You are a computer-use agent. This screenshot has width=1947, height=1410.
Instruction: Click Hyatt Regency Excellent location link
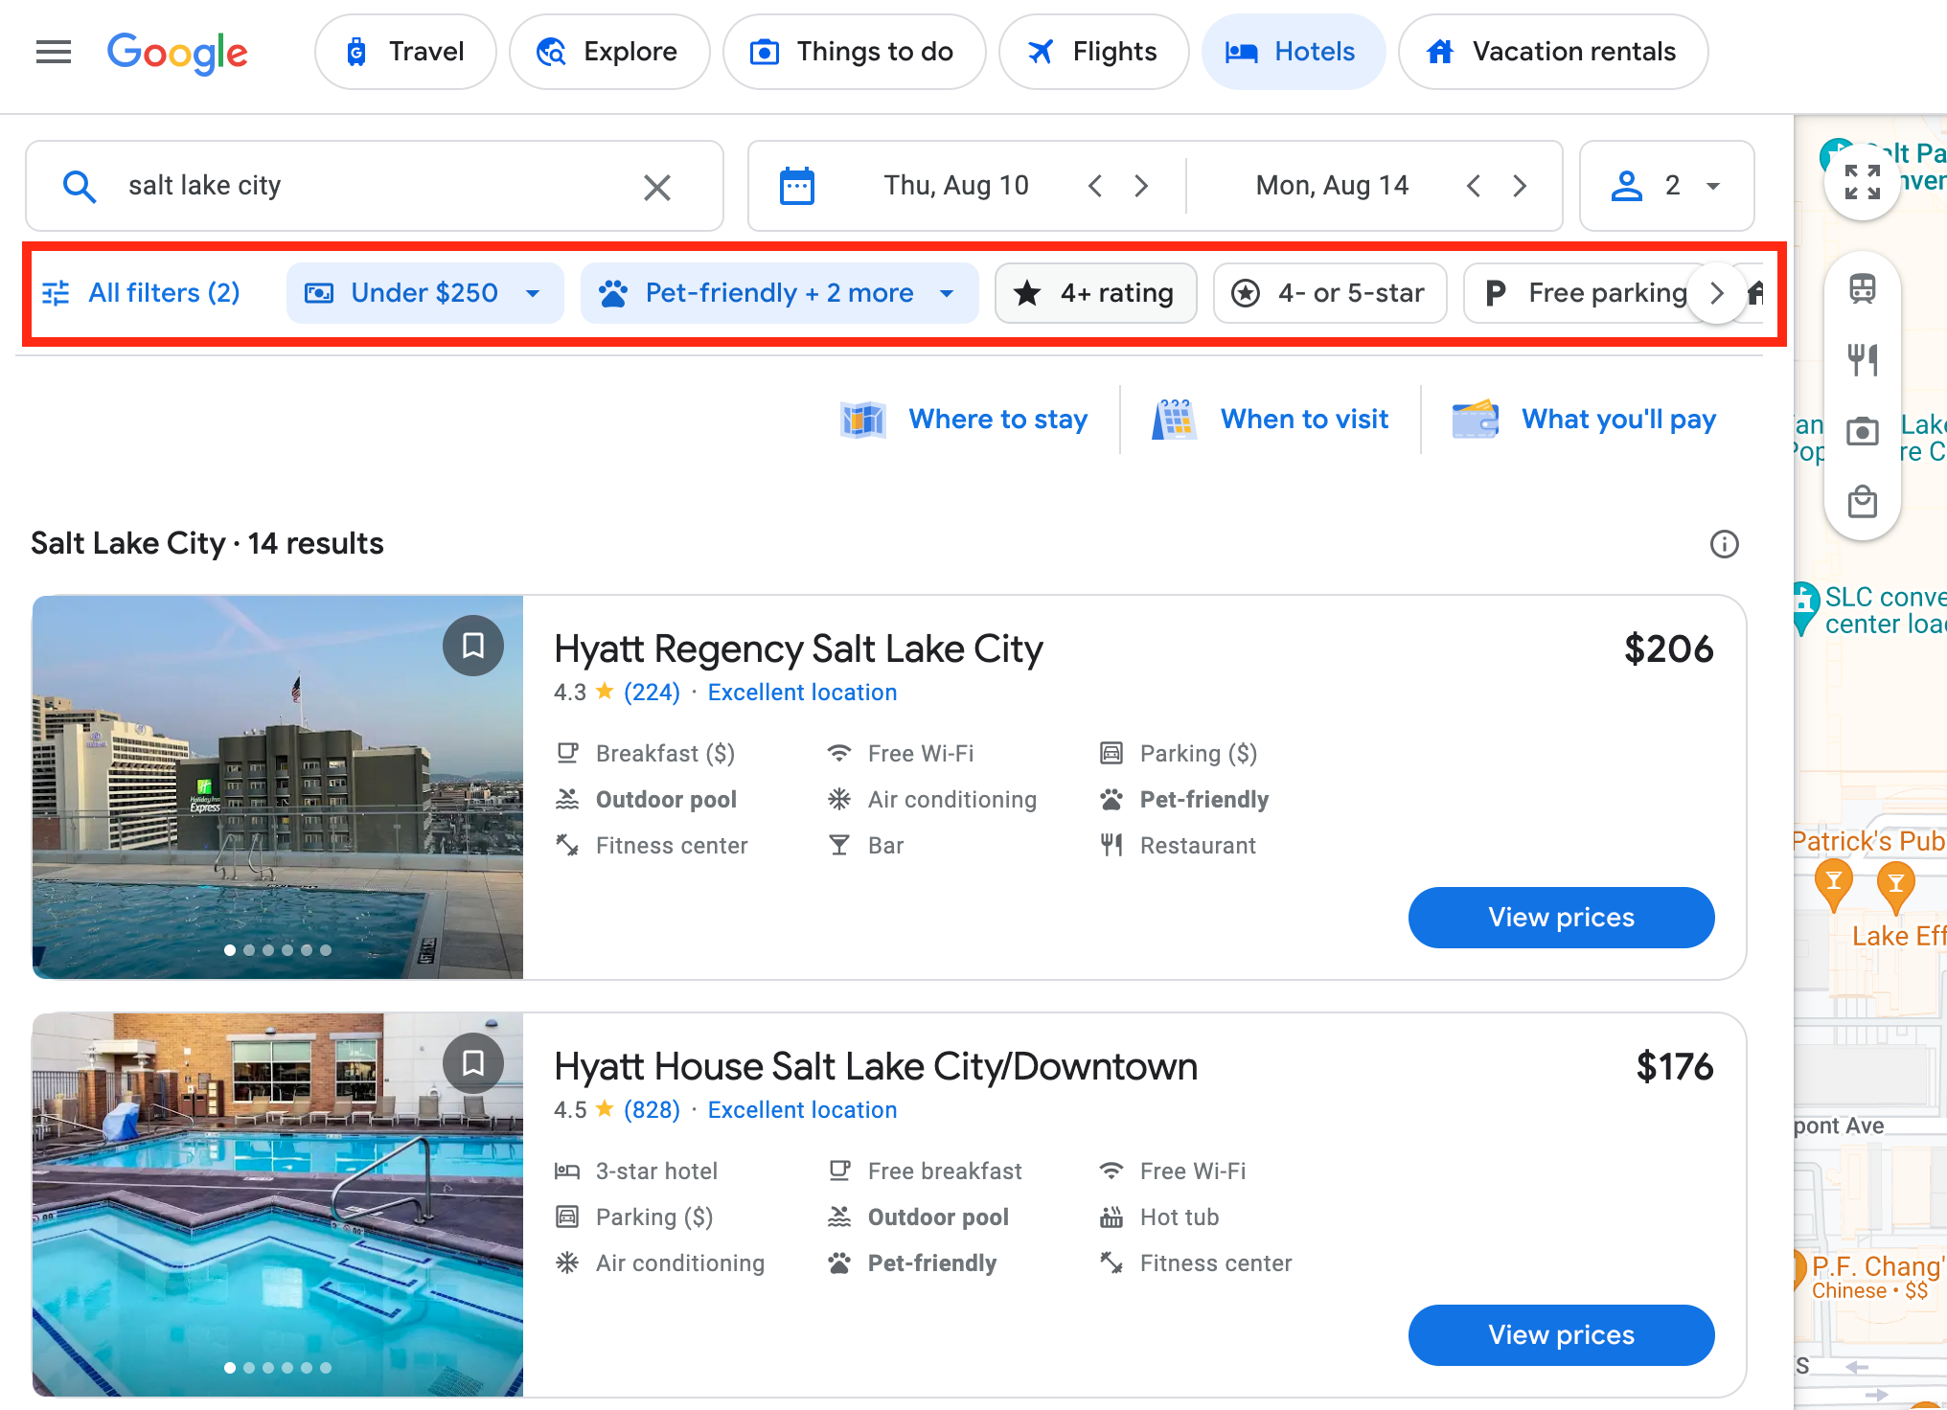coord(803,693)
